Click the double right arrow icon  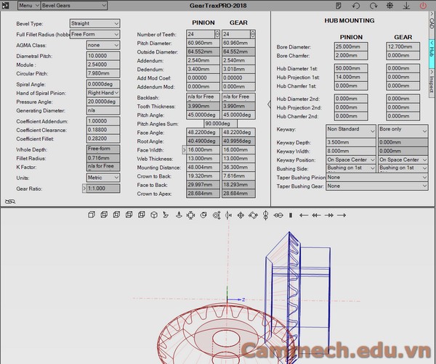(329, 215)
